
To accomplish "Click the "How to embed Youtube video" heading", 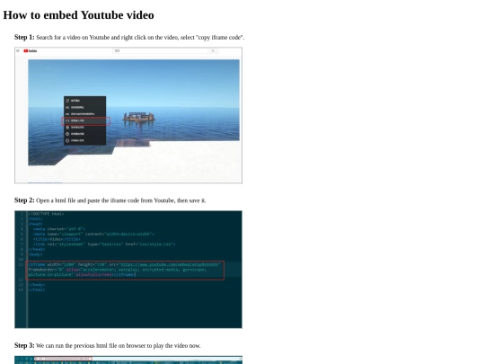I will [78, 15].
